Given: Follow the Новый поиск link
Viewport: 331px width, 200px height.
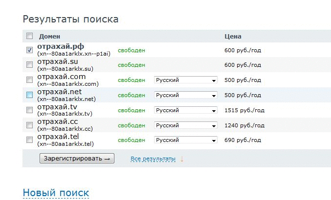Looking at the screenshot, I should coord(56,193).
